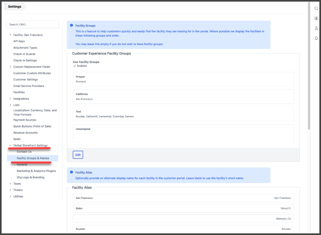Open the API Keys settings link

pos(19,41)
